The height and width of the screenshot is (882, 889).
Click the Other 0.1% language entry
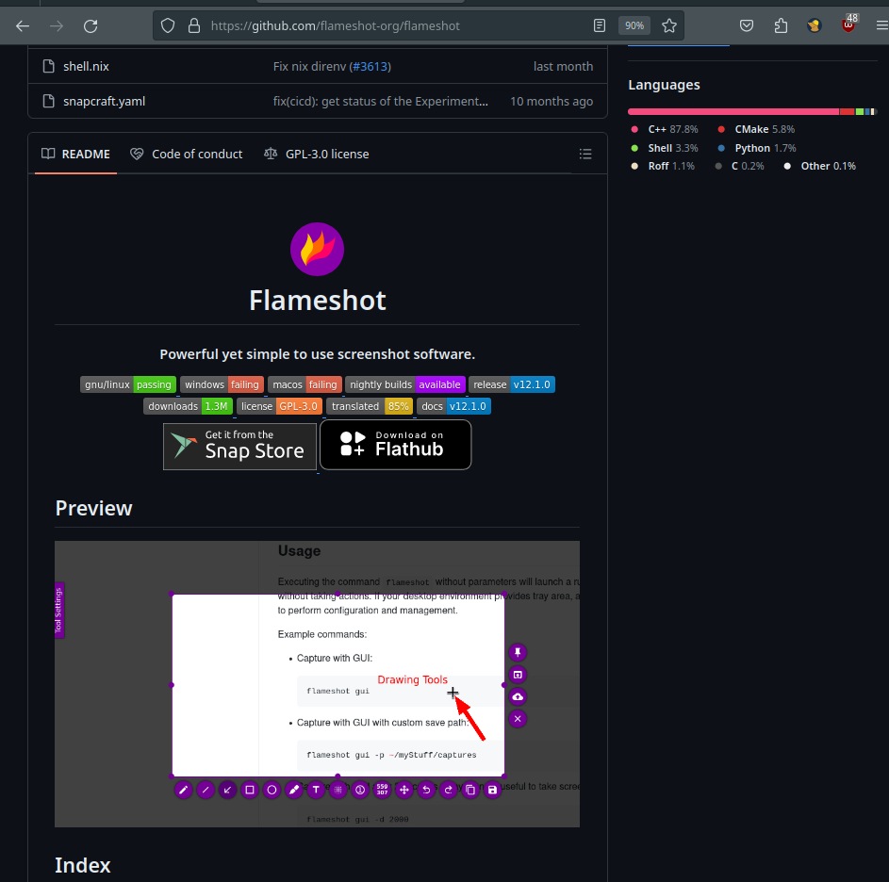820,166
